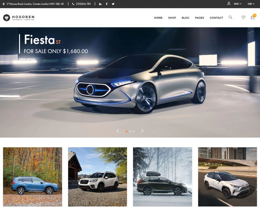260x208 pixels.
Task: Select the second carousel navigation dot
Action: pyautogui.click(x=130, y=131)
